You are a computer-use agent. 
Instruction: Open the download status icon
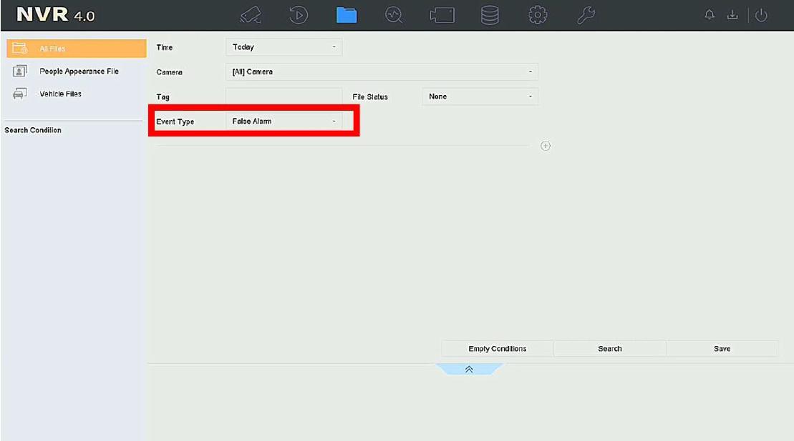(732, 16)
